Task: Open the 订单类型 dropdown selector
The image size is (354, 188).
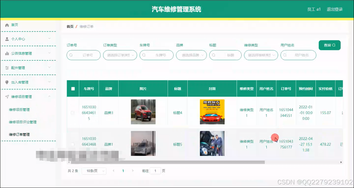Action: 120,55
